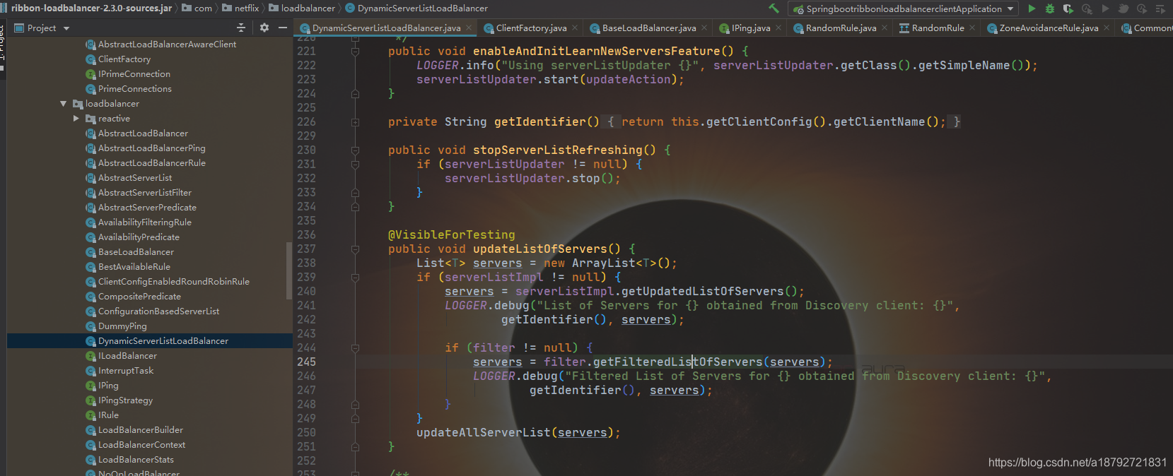
Task: Fold the updateListOfServers method
Action: (x=355, y=249)
